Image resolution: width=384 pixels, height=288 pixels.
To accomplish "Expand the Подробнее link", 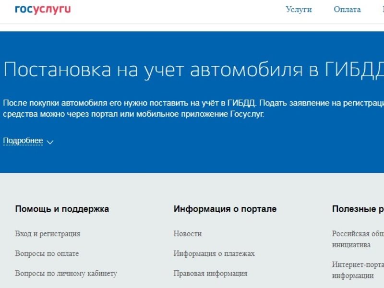I will 23,141.
